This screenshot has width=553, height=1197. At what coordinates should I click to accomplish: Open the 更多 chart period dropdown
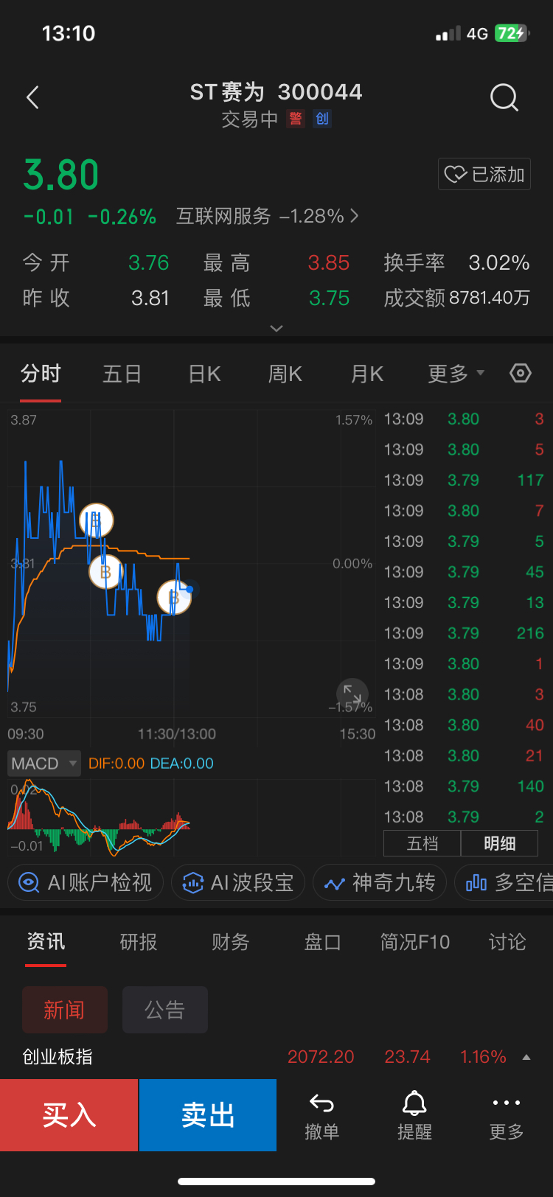pos(456,374)
